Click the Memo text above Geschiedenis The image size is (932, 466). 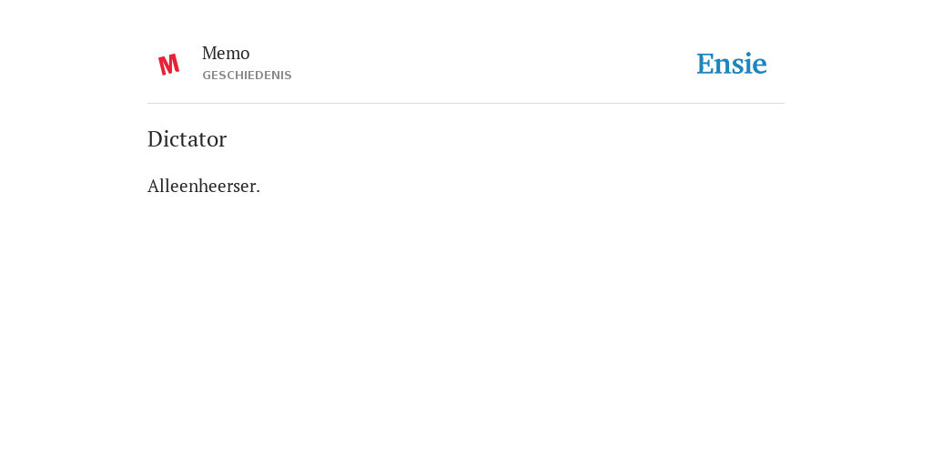[x=226, y=54]
